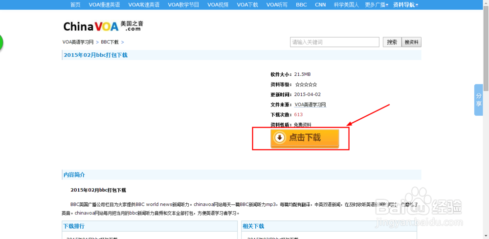Open VOA听写 in the top nav
The width and height of the screenshot is (489, 239).
click(x=277, y=5)
